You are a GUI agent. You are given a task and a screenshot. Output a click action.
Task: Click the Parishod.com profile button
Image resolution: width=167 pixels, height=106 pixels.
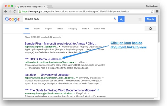coord(152,6)
